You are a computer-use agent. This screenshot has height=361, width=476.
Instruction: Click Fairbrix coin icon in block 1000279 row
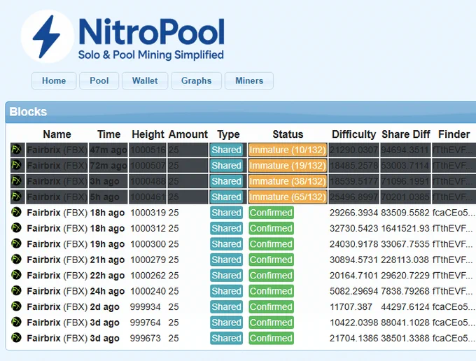click(16, 260)
